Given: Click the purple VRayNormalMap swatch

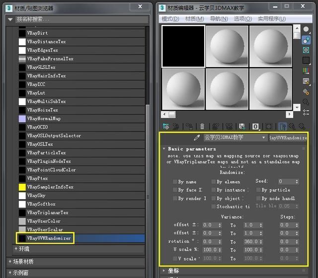Looking at the screenshot, I should pos(22,119).
